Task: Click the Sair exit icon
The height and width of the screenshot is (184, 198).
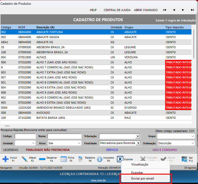Action: click(x=184, y=159)
